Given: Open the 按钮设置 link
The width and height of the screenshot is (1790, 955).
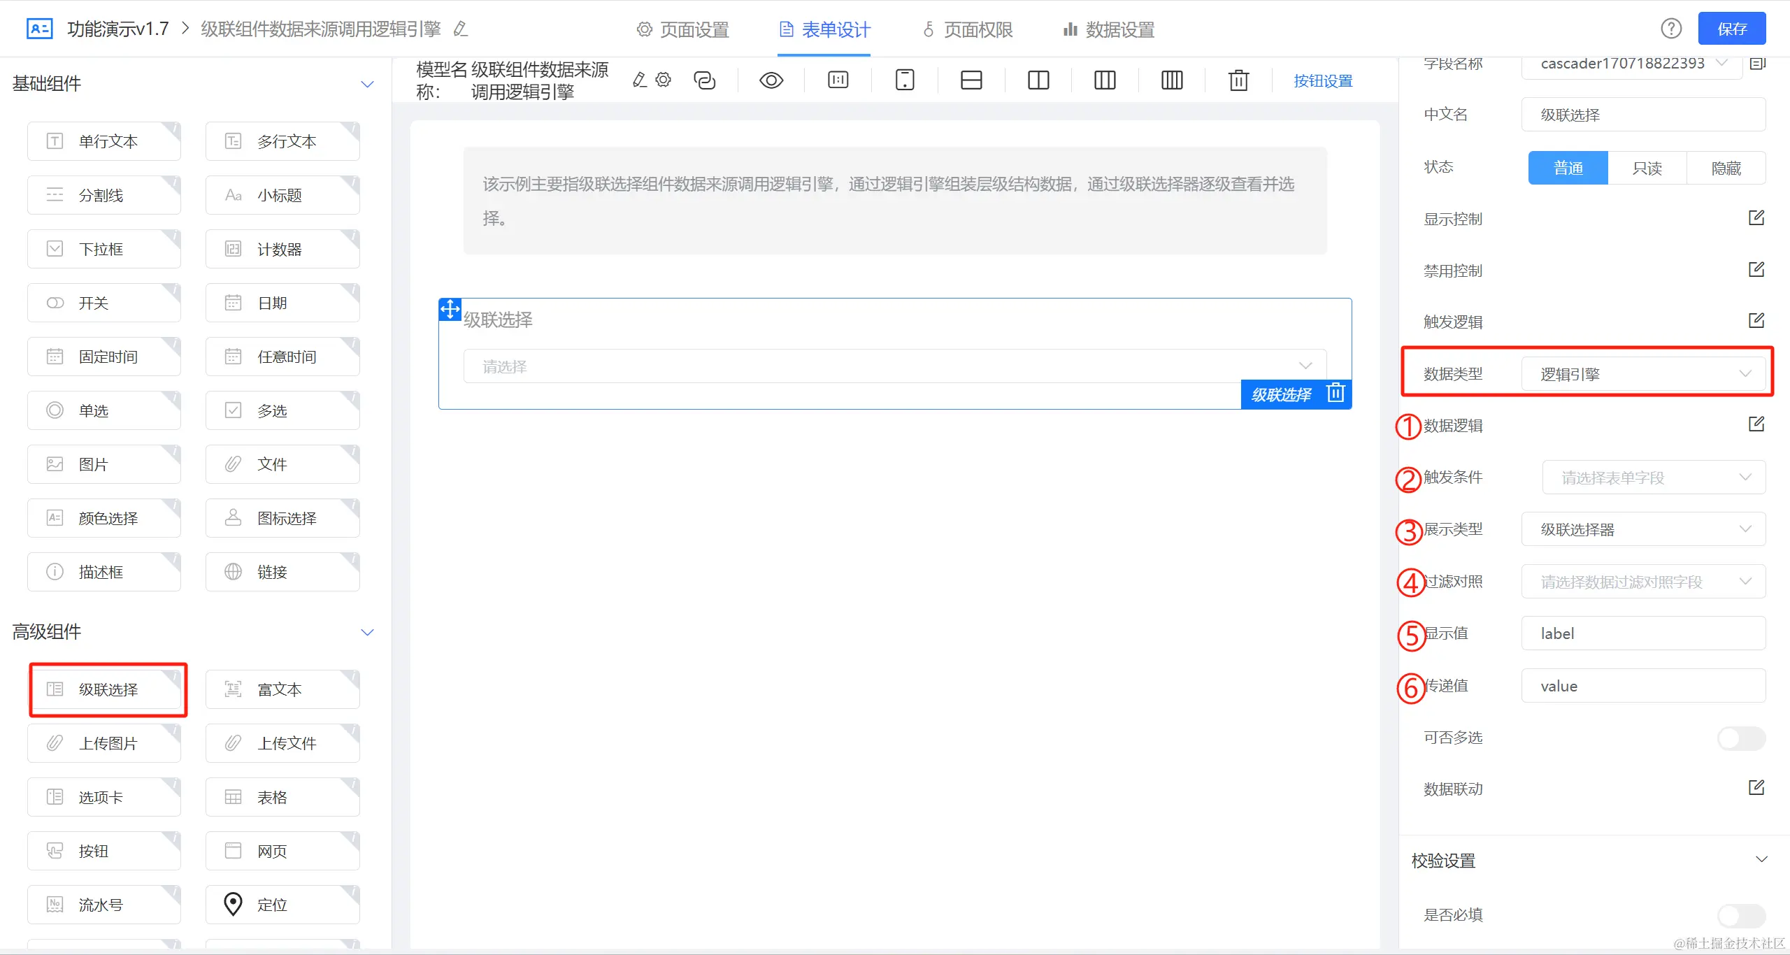Looking at the screenshot, I should 1322,81.
